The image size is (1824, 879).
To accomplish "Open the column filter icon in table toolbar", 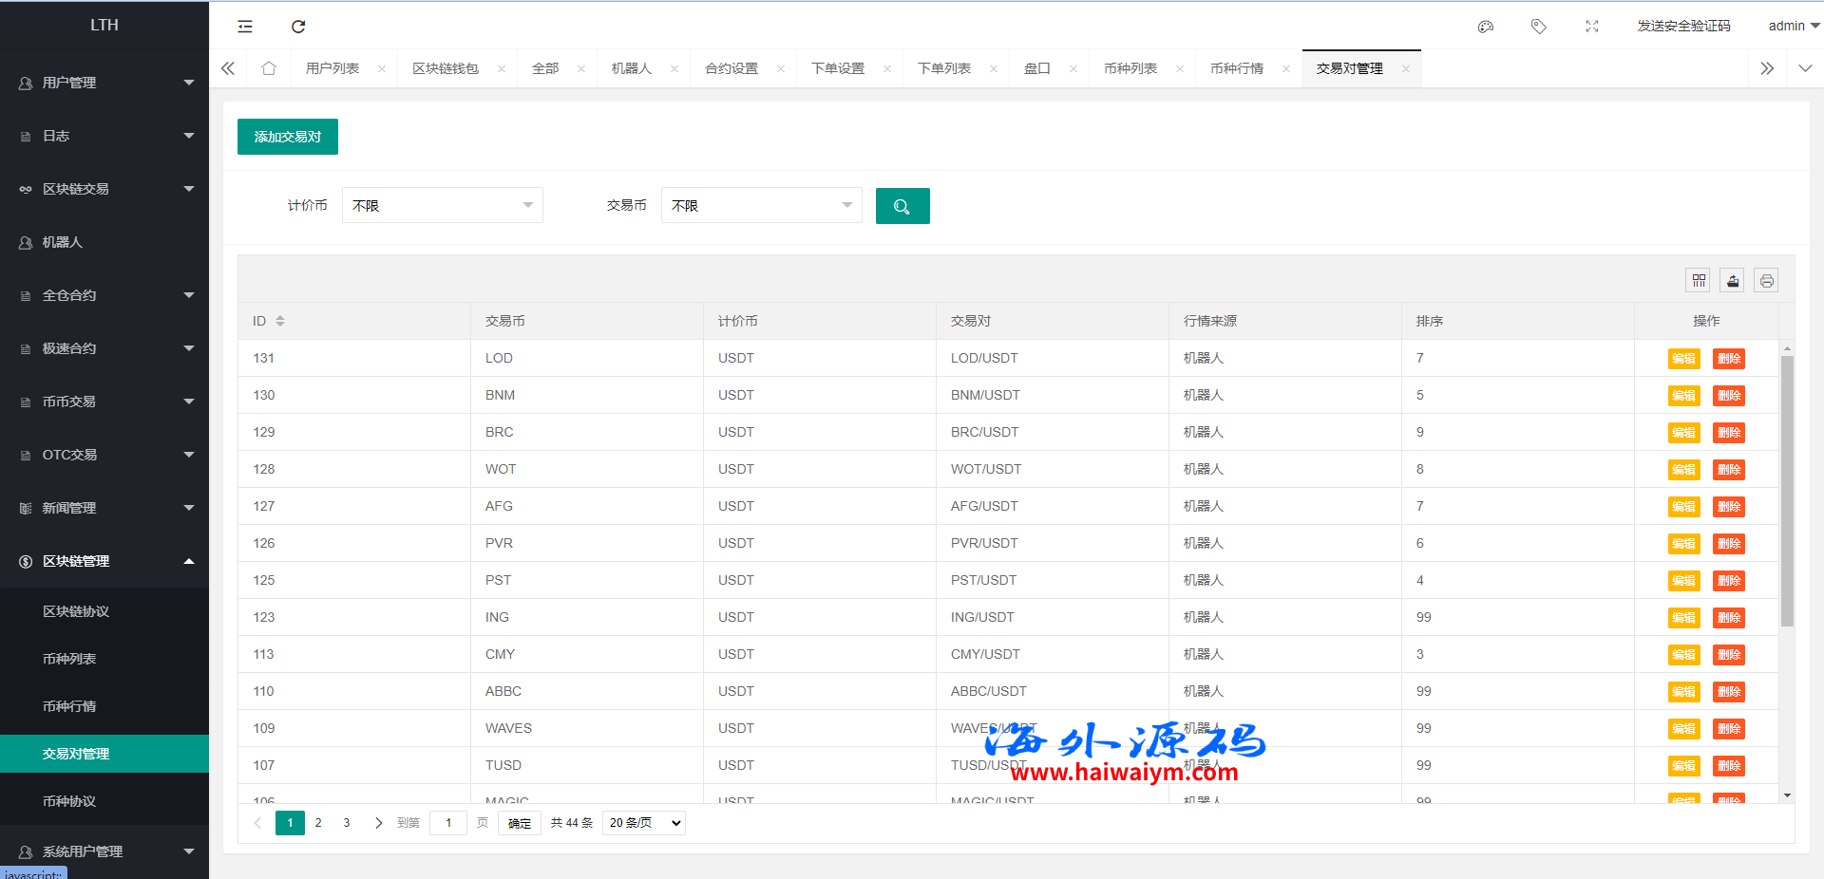I will tap(1699, 280).
